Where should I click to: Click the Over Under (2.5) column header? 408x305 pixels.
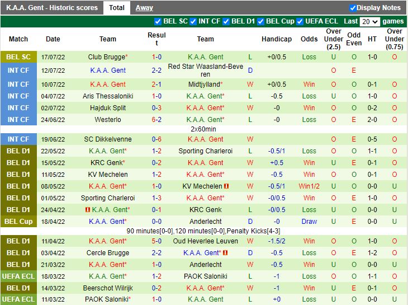click(x=334, y=39)
